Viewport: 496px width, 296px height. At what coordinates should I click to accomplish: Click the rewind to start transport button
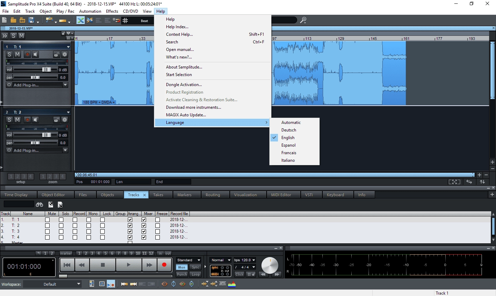point(68,265)
